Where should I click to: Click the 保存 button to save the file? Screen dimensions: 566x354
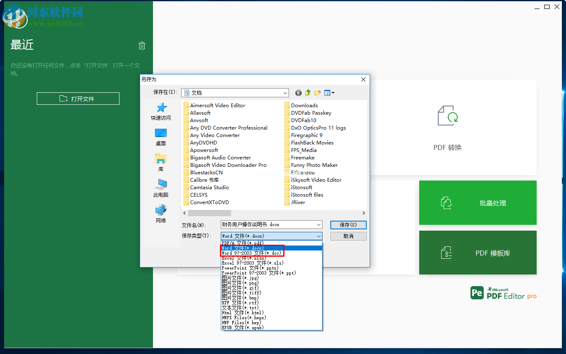click(348, 224)
